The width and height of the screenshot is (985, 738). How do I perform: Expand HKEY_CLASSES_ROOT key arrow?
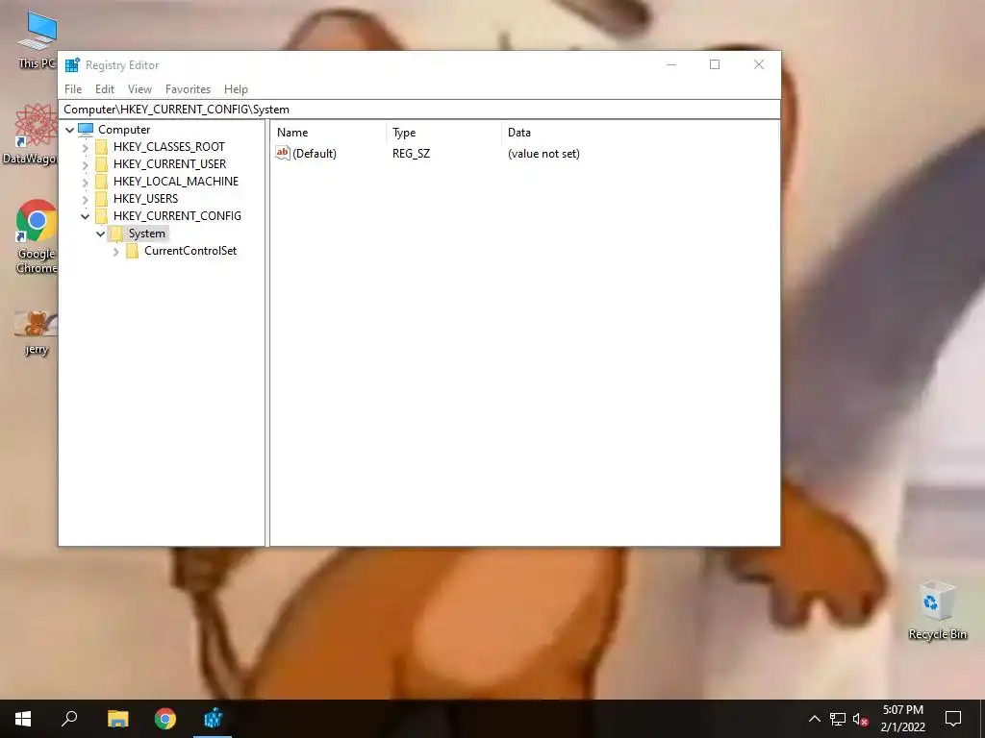86,147
